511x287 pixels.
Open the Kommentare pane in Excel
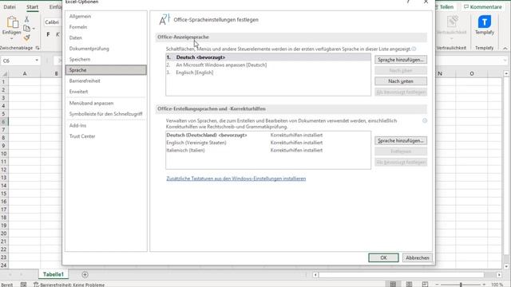coord(483,7)
